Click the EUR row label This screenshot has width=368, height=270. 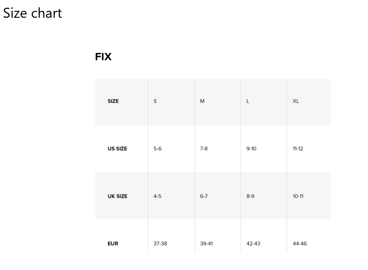pos(113,244)
